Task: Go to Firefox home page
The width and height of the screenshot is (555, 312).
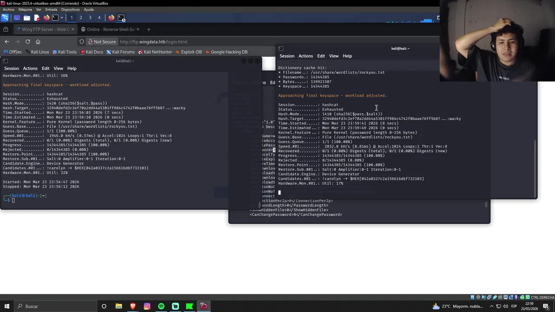Action: pyautogui.click(x=38, y=42)
